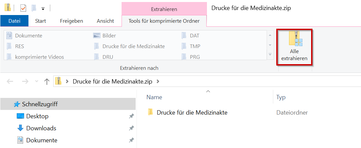361x148 pixels.
Task: Sort files by the Name column
Action: click(154, 97)
